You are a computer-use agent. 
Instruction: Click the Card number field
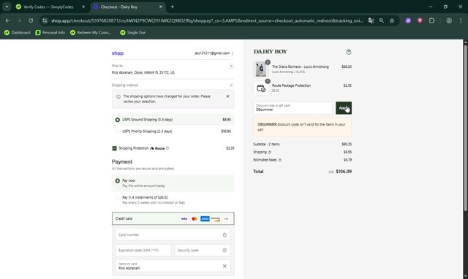tap(173, 234)
